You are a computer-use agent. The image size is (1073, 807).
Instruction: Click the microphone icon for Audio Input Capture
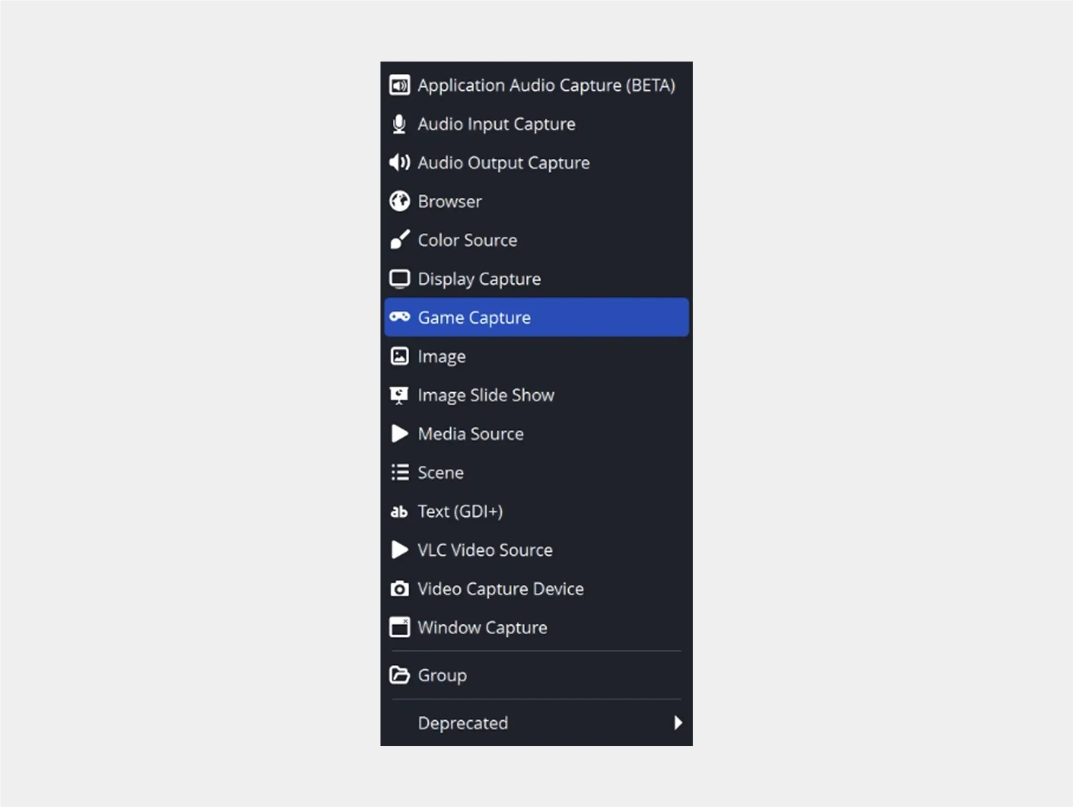(399, 124)
